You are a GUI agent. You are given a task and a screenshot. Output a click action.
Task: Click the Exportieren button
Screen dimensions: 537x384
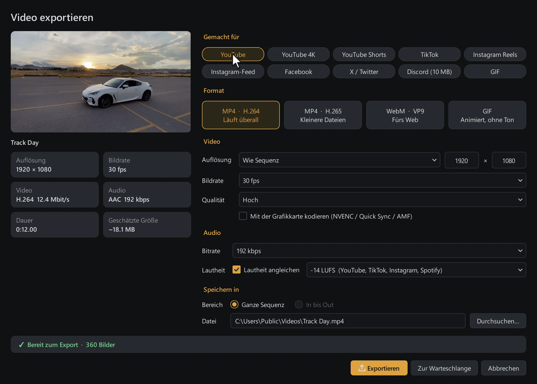379,368
